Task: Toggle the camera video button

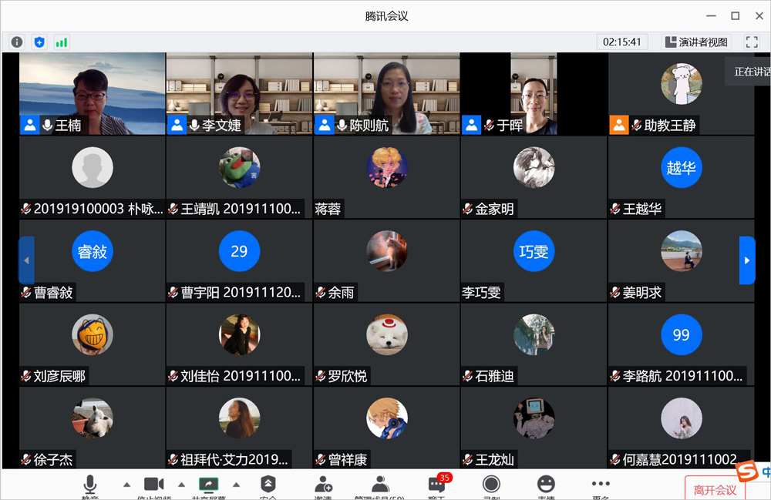Action: coord(153,485)
